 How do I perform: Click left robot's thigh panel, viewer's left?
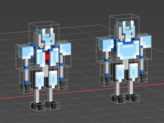click(39, 80)
